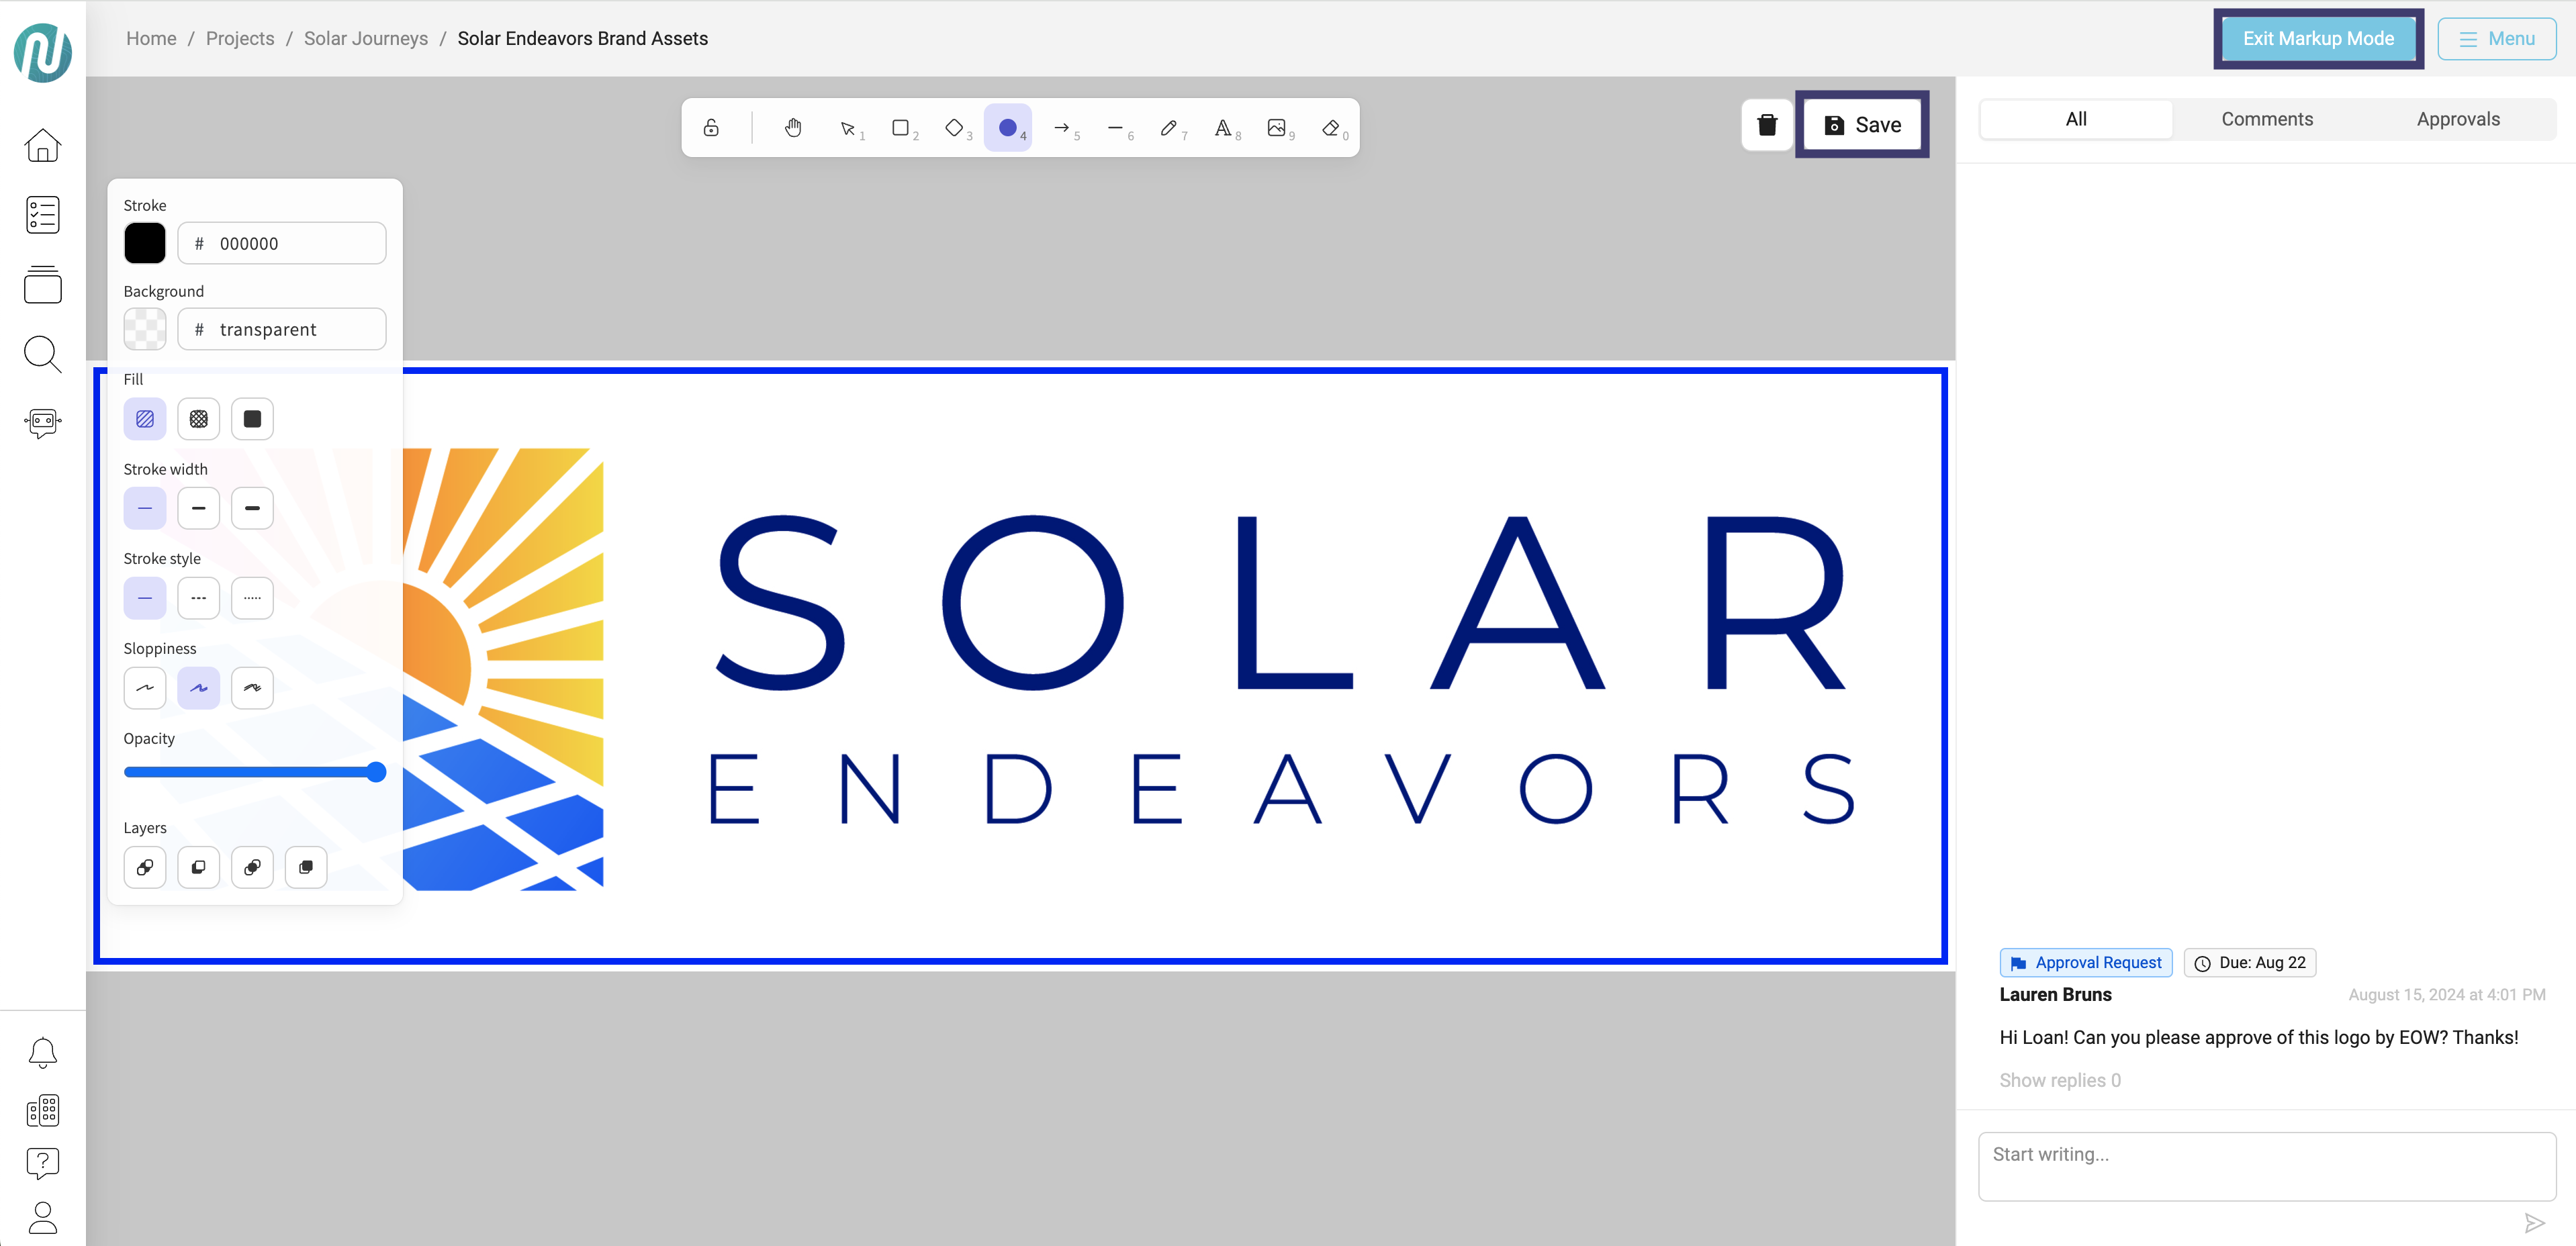Click the trash delete icon
2576x1246 pixels.
(x=1767, y=125)
